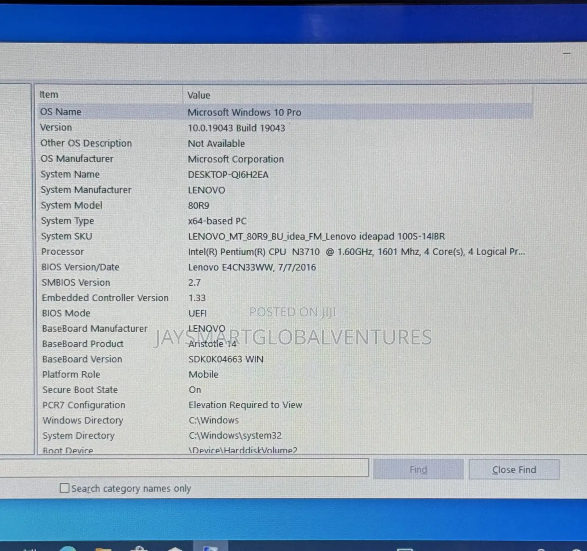Select the Processor row
The height and width of the screenshot is (551, 587).
click(285, 251)
